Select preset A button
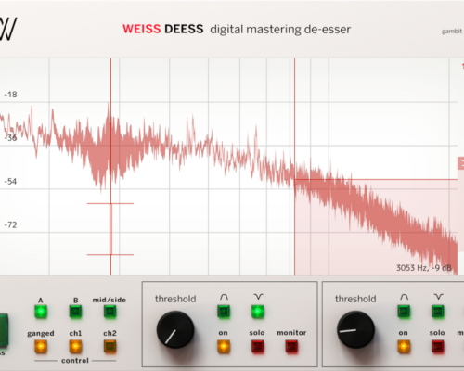464x371 pixels. (x=41, y=312)
